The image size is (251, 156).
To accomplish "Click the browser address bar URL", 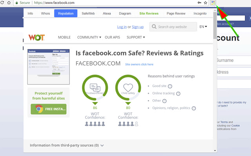I will [x=54, y=3].
